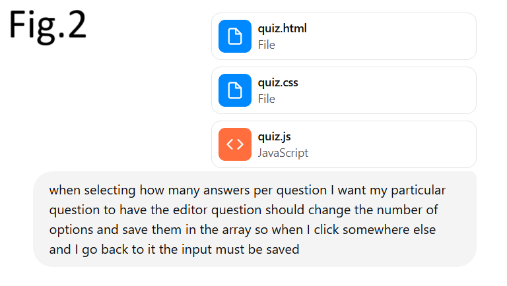Click the "File" type label under quiz.html

pos(267,45)
